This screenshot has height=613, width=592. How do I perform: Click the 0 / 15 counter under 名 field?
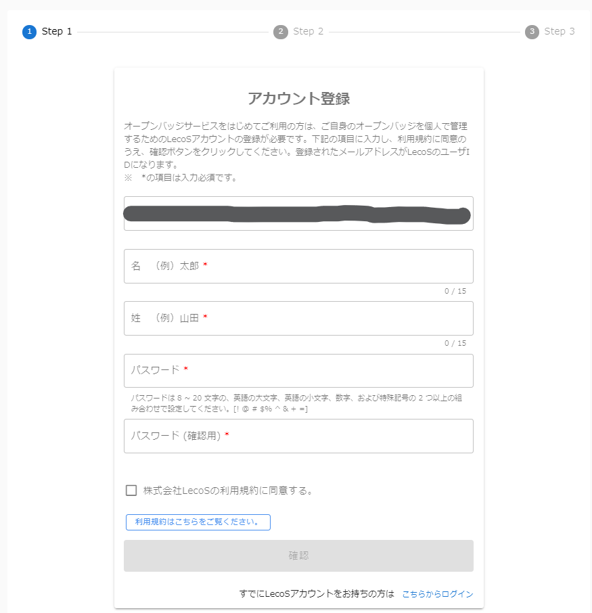(x=455, y=291)
